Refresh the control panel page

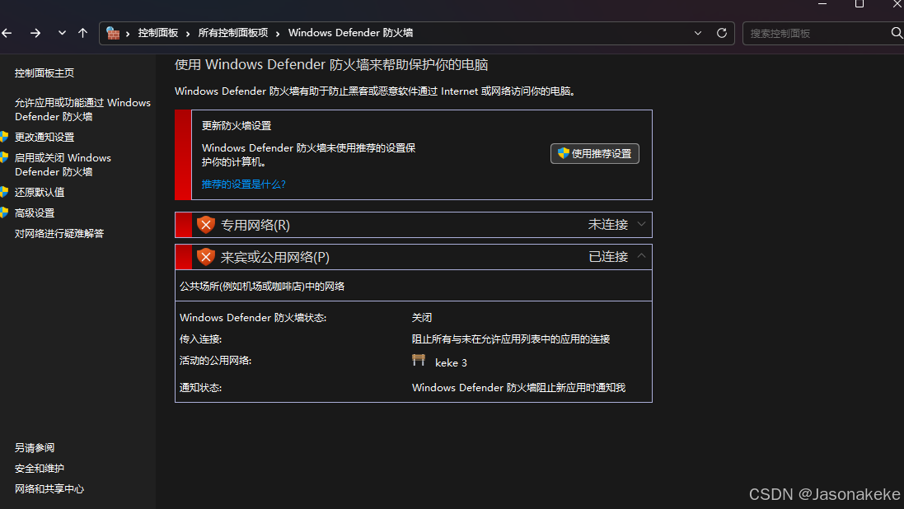pos(722,34)
